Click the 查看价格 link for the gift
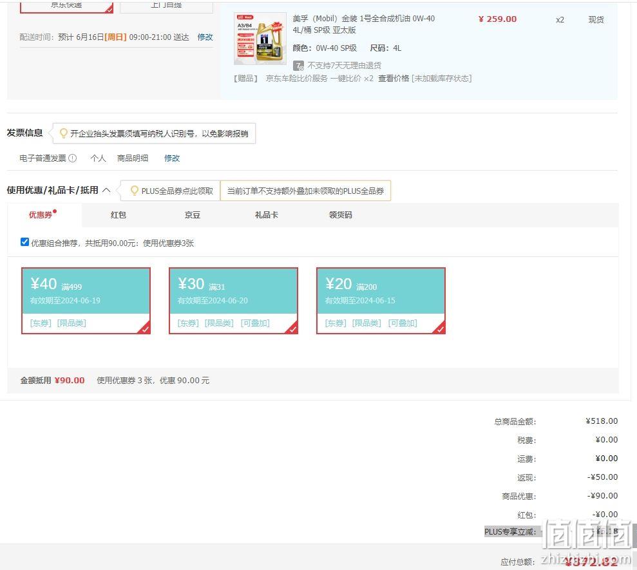Screen dimensions: 637x570 click(394, 79)
